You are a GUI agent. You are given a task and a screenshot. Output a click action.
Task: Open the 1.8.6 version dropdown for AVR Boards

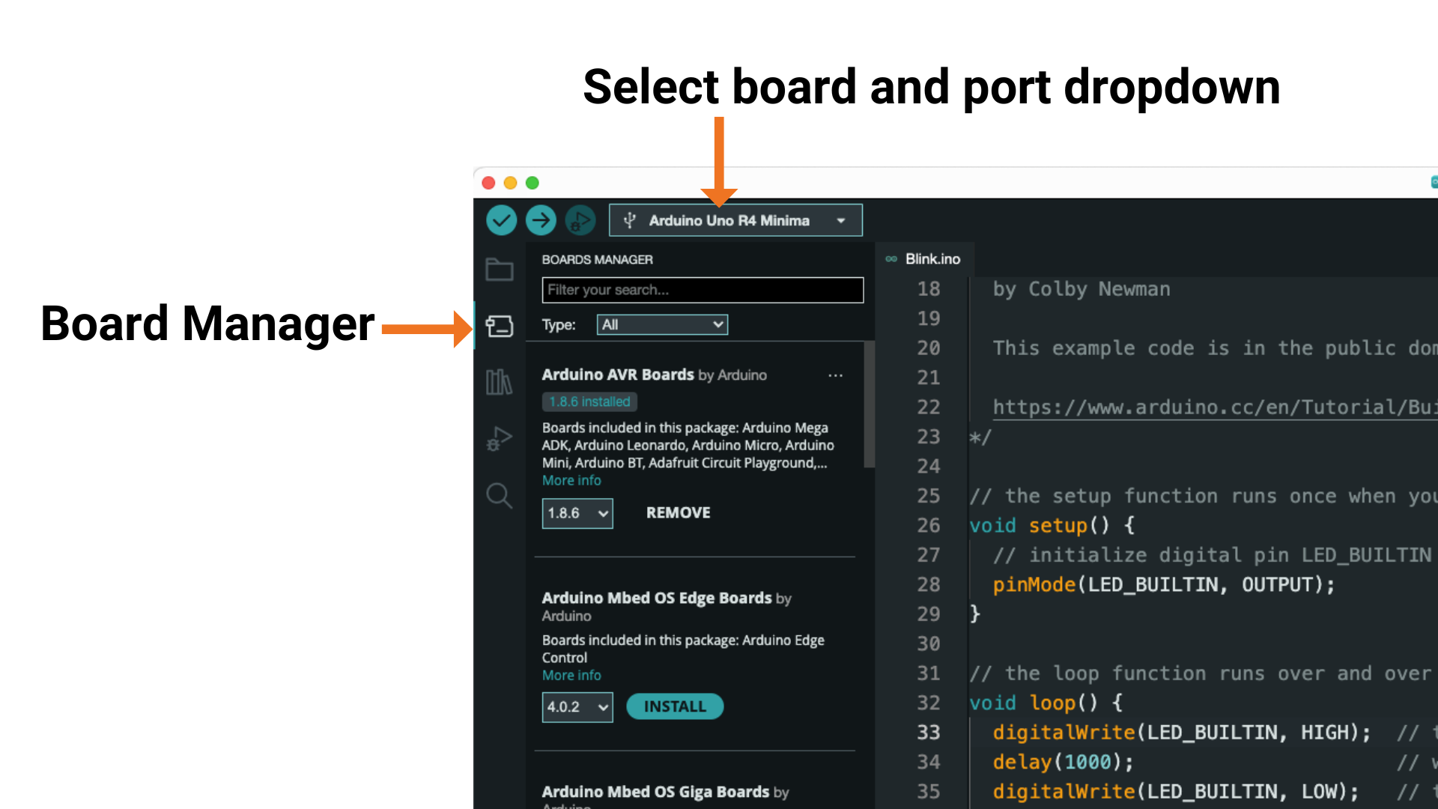click(577, 513)
